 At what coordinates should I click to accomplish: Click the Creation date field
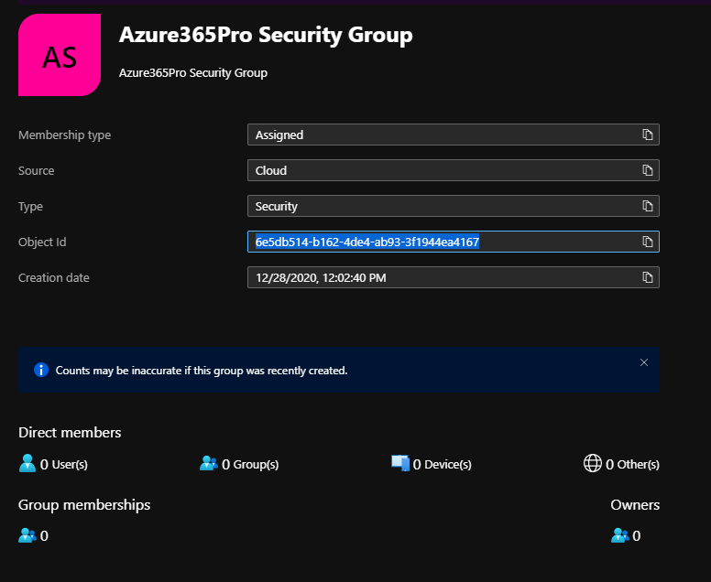(x=454, y=277)
